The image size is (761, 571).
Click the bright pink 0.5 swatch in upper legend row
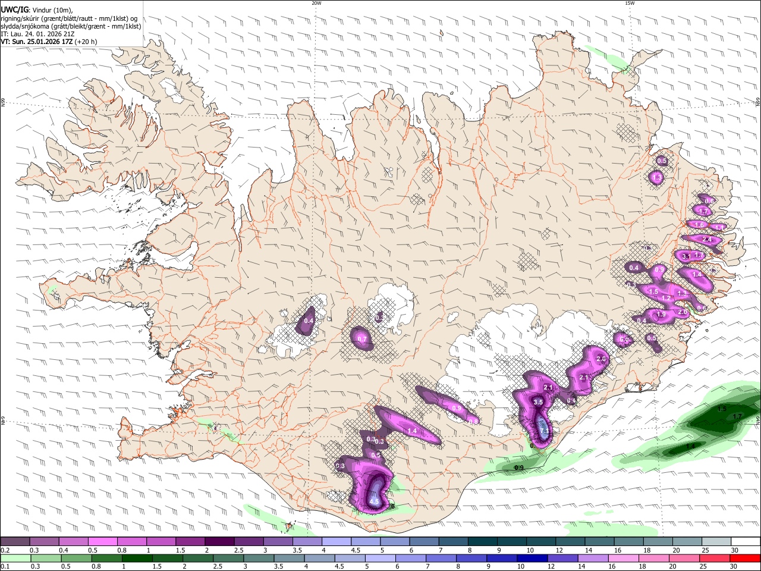tap(102, 541)
